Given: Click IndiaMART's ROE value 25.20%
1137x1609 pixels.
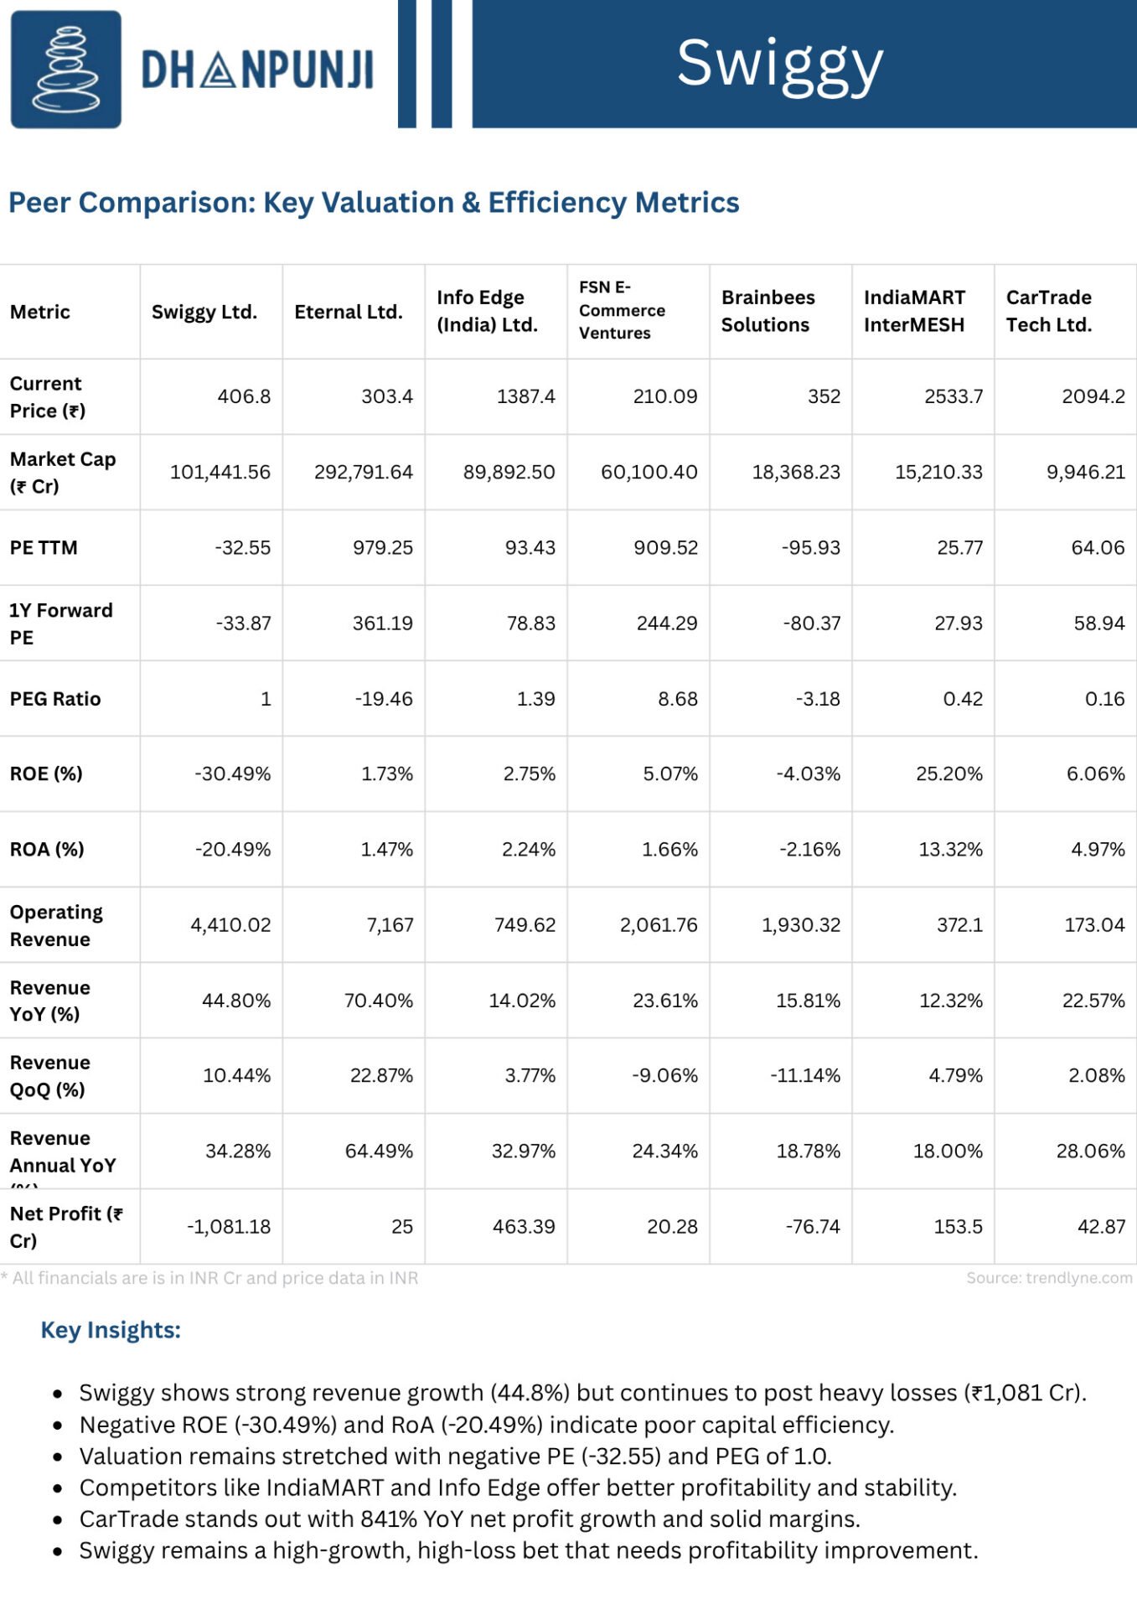Looking at the screenshot, I should click(x=949, y=773).
